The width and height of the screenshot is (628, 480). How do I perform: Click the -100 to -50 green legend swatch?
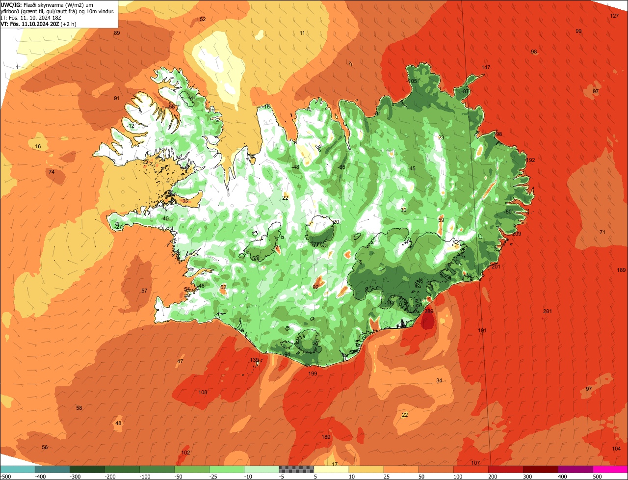pos(157,469)
